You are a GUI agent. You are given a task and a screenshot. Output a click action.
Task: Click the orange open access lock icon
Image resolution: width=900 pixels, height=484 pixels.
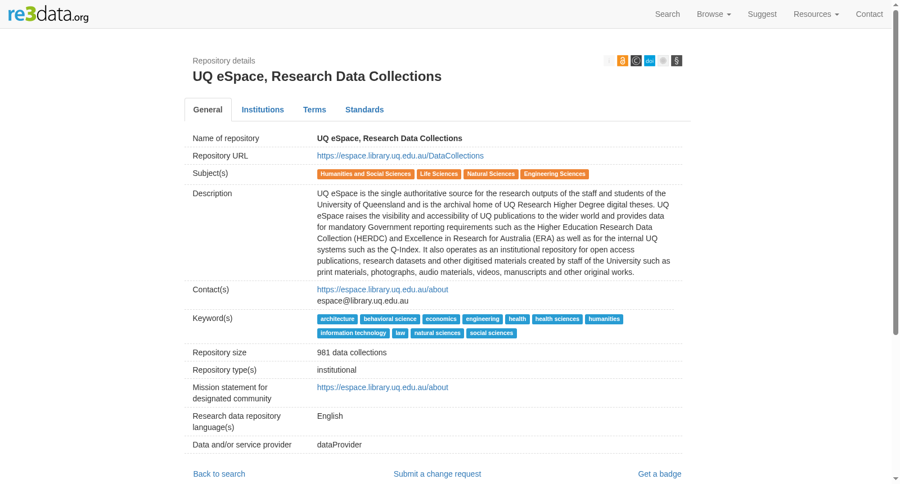(623, 61)
